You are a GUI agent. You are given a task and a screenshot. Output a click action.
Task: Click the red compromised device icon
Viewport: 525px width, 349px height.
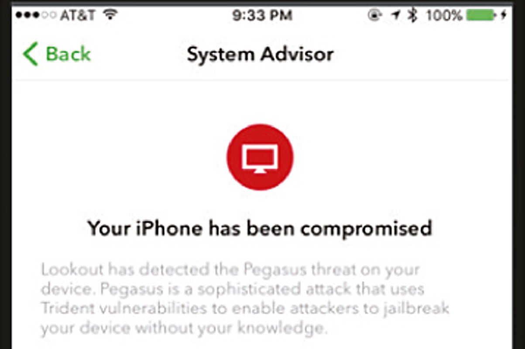(x=260, y=157)
